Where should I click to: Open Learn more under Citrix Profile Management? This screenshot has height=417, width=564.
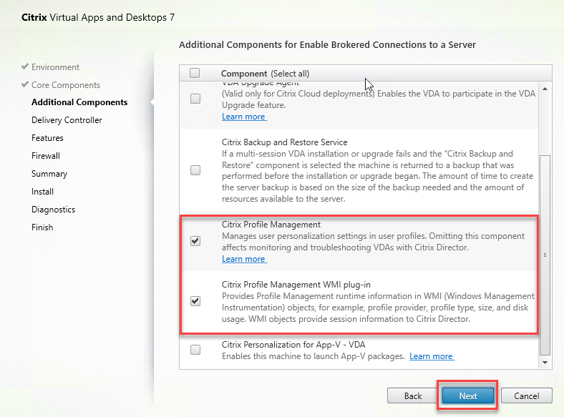tap(243, 259)
